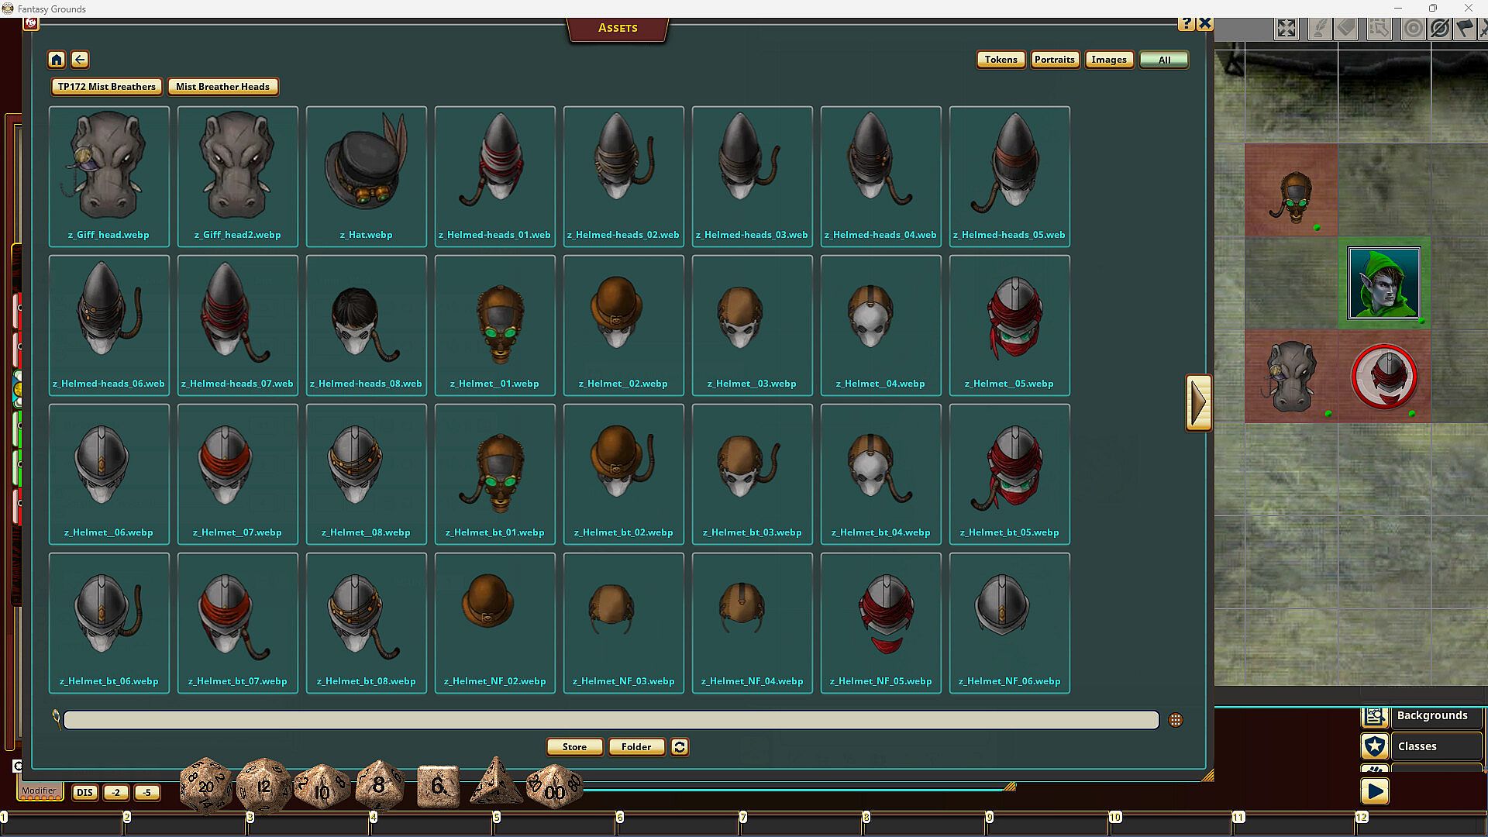Click the fullscreen expand arrows icon
This screenshot has width=1488, height=837.
(1286, 29)
